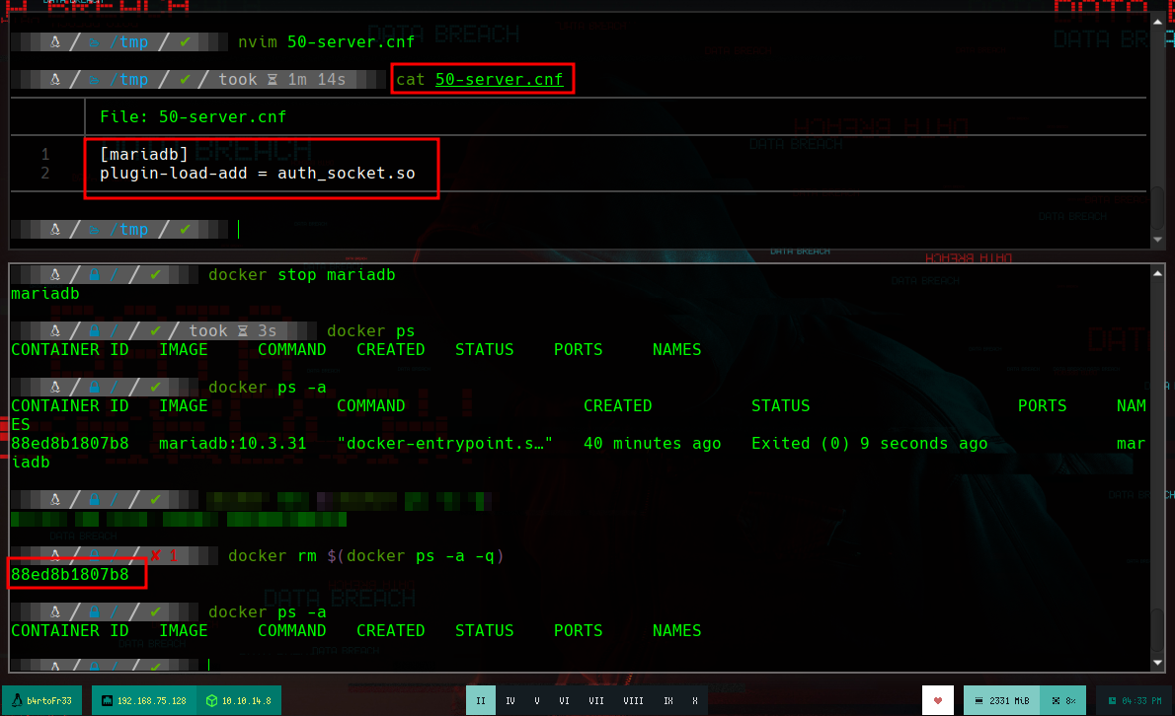Click the clock icon beside 04:33 PM

(x=1112, y=701)
